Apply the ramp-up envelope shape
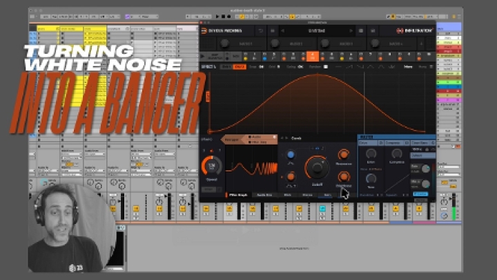 [x=349, y=66]
